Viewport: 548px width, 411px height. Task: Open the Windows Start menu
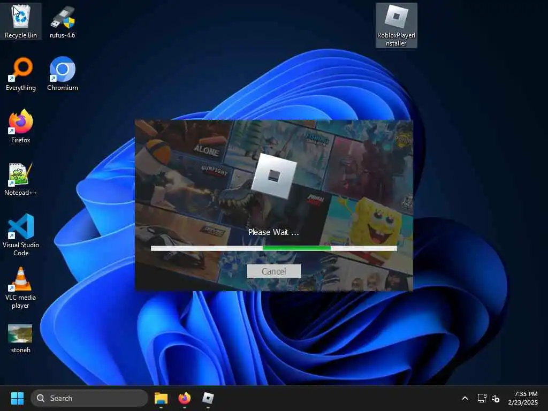pos(17,398)
